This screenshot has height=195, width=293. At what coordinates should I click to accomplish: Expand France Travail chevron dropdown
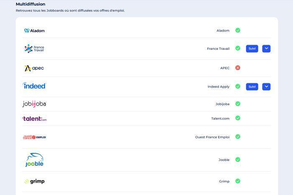[266, 49]
